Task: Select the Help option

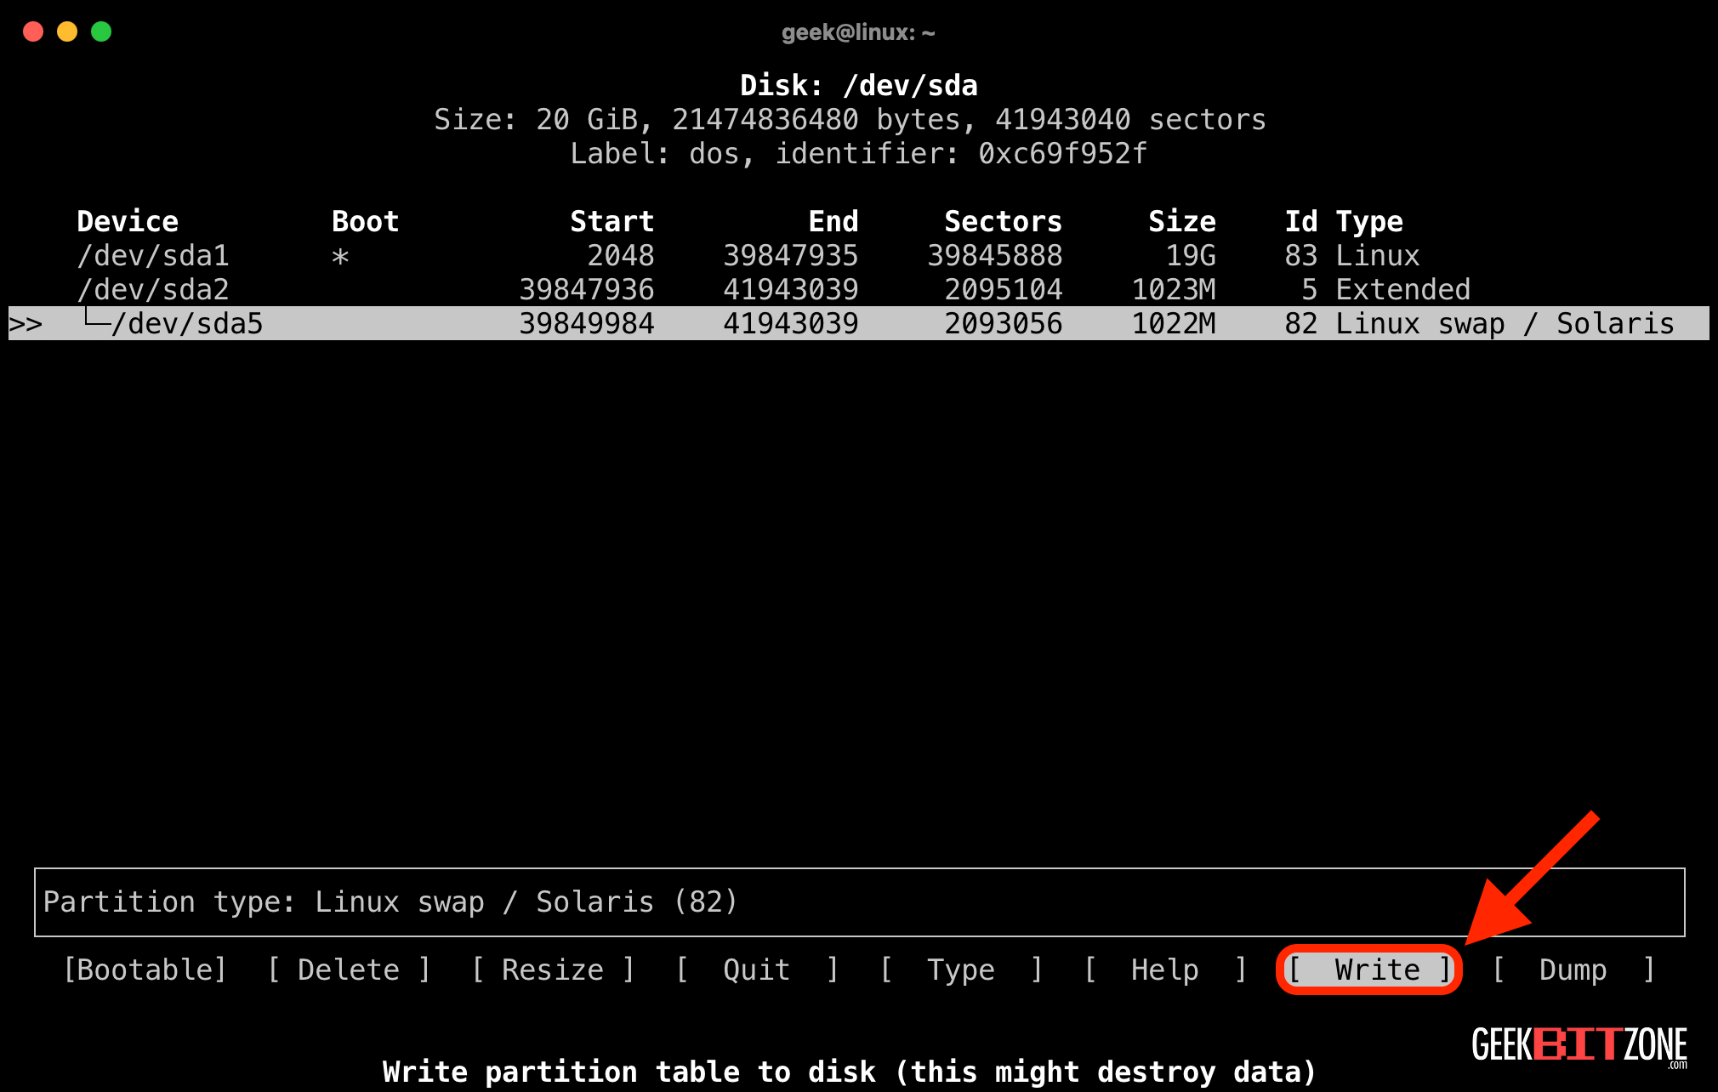Action: click(x=1164, y=969)
